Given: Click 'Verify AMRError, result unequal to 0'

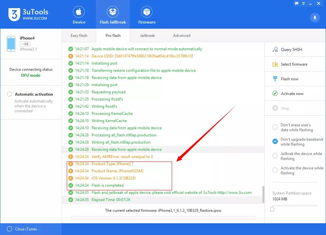Looking at the screenshot, I should pyautogui.click(x=122, y=157).
